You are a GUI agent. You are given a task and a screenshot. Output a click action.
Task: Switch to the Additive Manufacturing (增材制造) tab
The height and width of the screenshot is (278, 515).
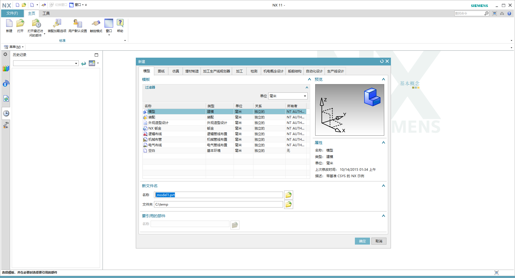(192, 71)
